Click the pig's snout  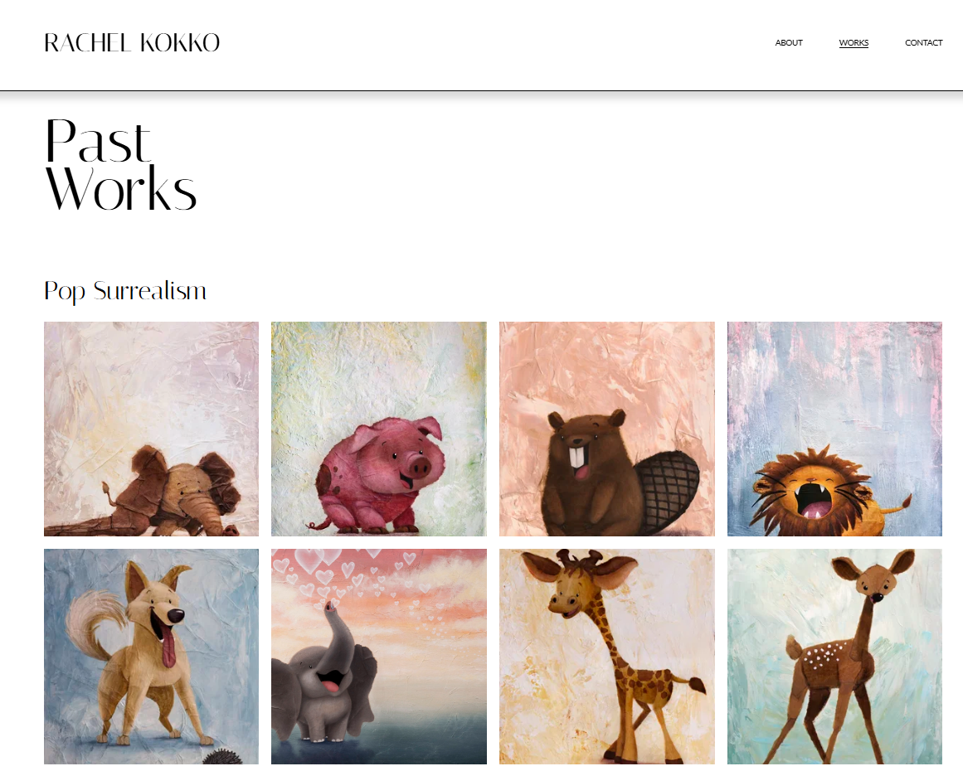(420, 467)
